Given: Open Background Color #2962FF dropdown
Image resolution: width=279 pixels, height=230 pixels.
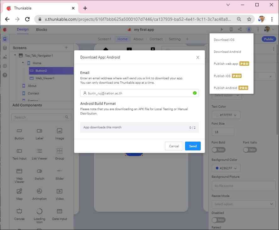Looking at the screenshot, I should pos(226,168).
